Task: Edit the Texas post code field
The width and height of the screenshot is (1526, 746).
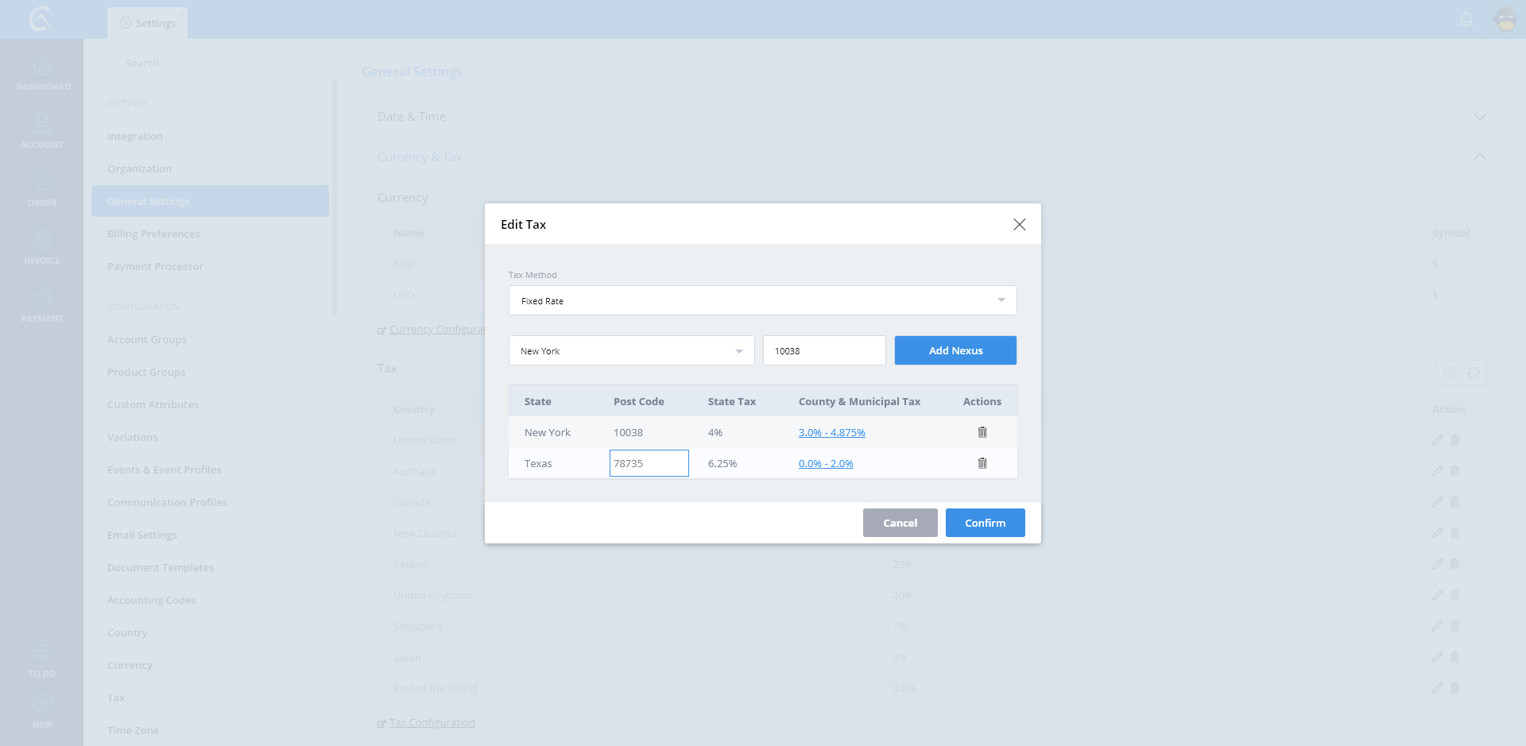Action: [x=649, y=463]
